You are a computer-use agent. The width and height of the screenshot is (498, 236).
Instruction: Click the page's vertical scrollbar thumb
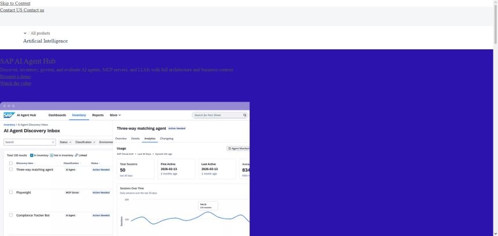[x=496, y=24]
